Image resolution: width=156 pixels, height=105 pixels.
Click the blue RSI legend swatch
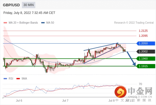[5, 79]
